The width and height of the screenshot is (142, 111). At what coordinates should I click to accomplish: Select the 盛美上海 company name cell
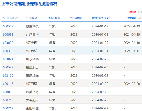(x=32, y=92)
